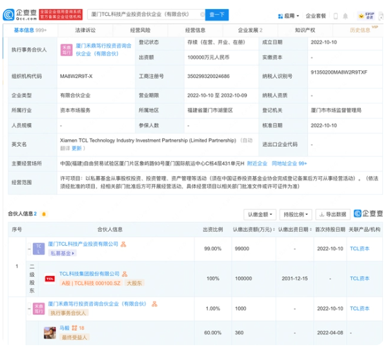Open 厦门禾鼎笃行投资咨询合伙企业 link in partner table

tap(97, 304)
